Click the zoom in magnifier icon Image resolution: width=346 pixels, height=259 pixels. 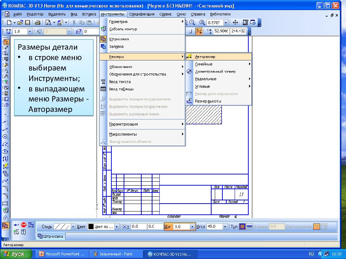point(202,22)
